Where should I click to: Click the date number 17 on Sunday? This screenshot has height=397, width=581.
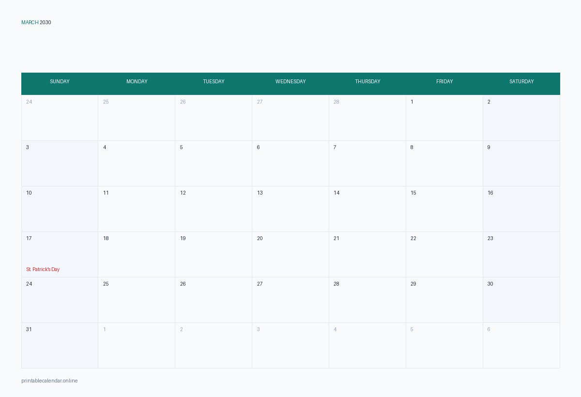pos(29,238)
